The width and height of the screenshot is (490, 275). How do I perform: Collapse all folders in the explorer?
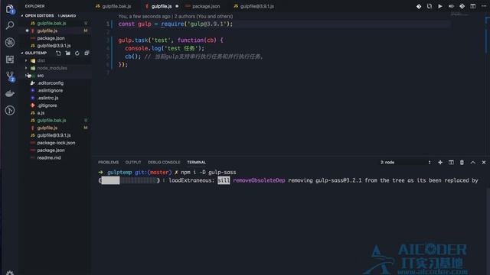tap(87, 53)
